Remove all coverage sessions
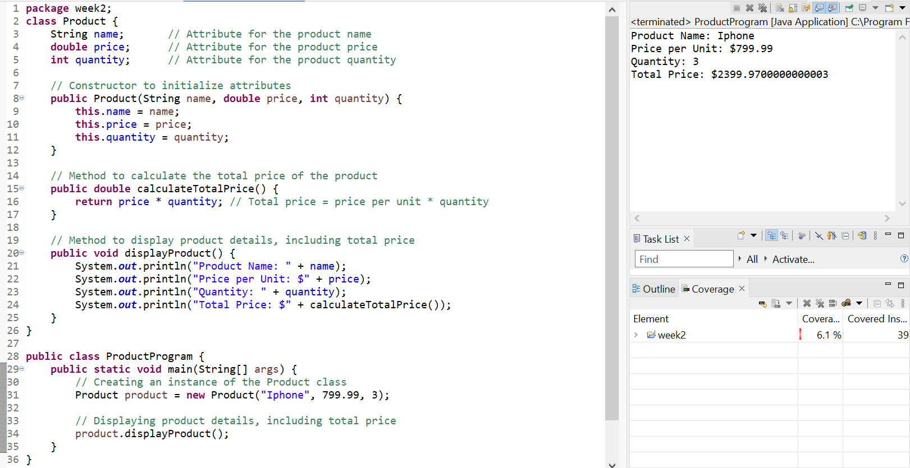910x468 pixels. click(x=820, y=303)
